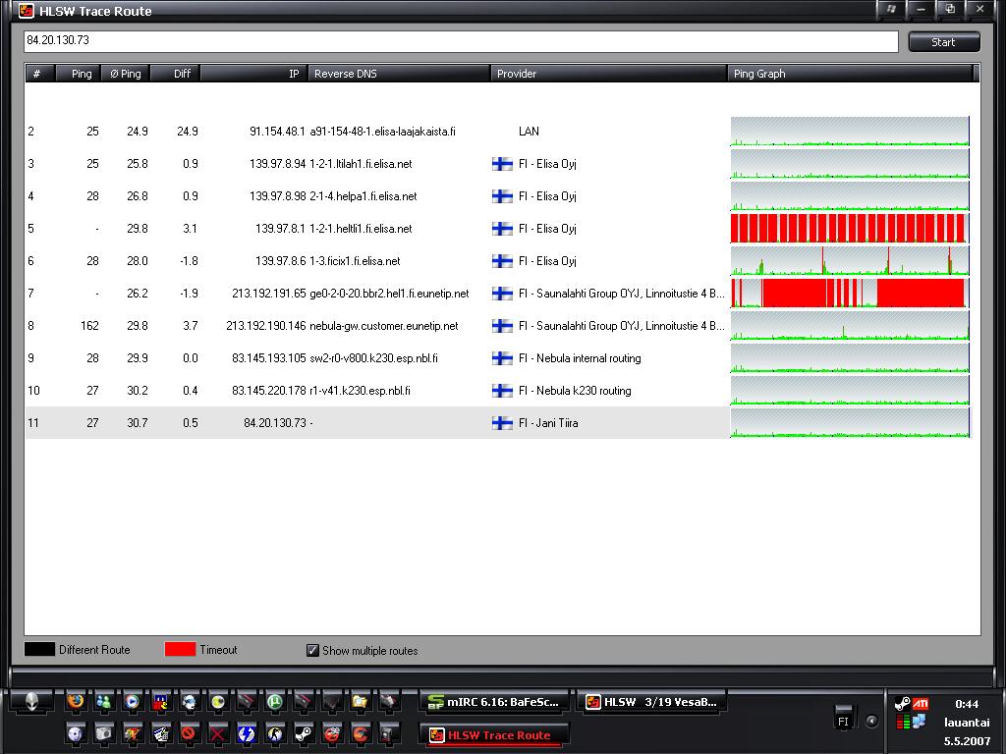Launch the CD disc icon shortcut
Viewport: 1006px width, 754px height.
(75, 733)
